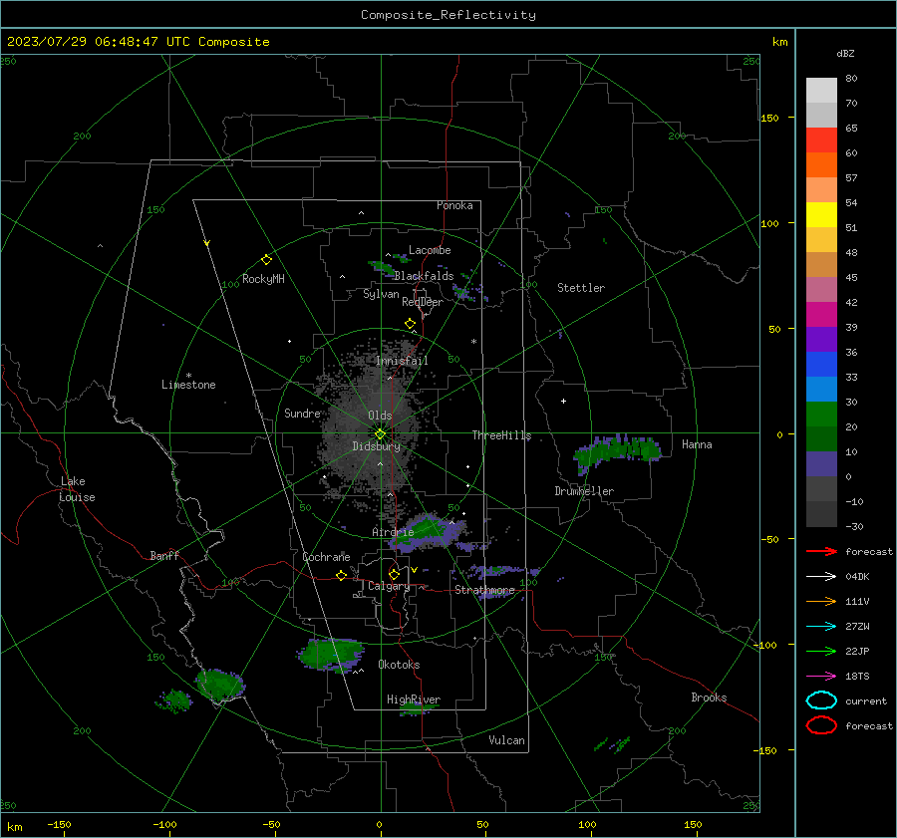Click the Stettler city label
Image resolution: width=897 pixels, height=838 pixels.
[x=581, y=288]
